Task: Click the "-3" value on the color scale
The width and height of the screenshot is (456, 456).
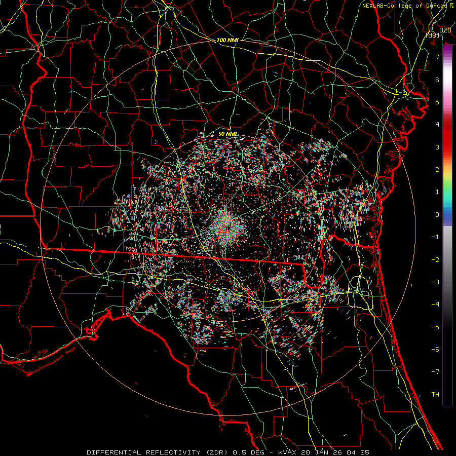Action: (x=435, y=282)
